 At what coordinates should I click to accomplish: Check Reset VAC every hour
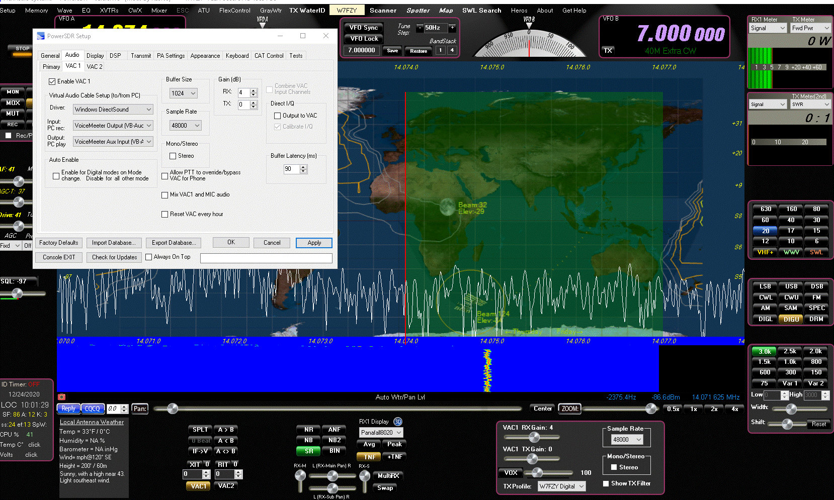tap(164, 214)
